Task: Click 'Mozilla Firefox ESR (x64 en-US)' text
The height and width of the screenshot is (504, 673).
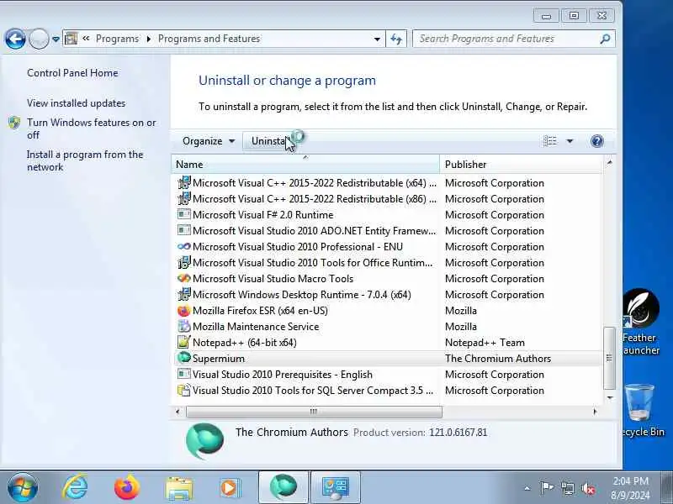Action: click(x=260, y=311)
